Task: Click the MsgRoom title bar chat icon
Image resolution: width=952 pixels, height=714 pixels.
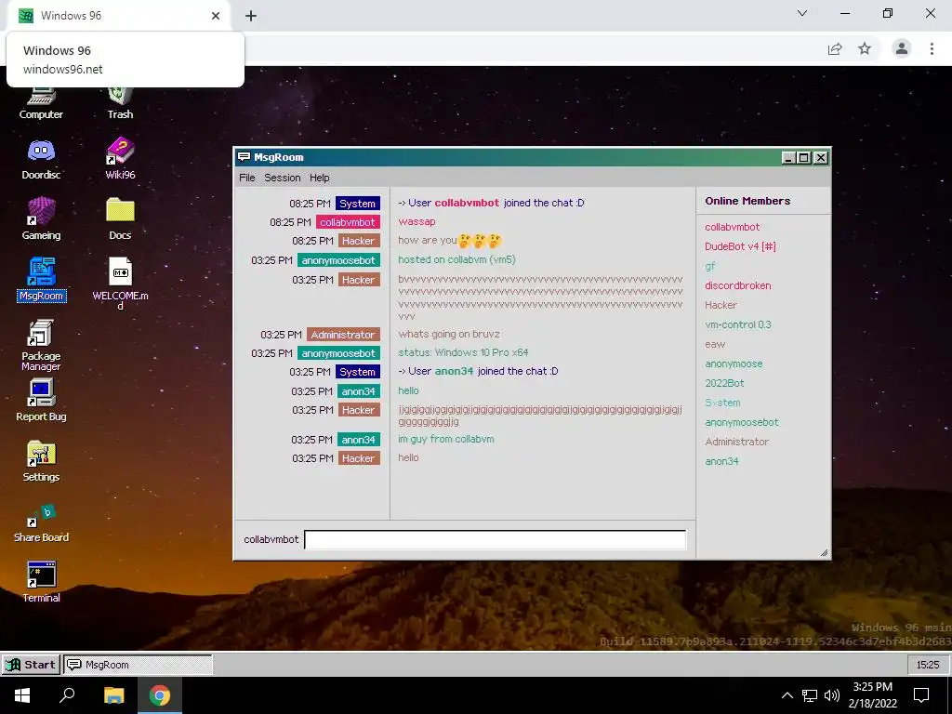Action: 245,157
